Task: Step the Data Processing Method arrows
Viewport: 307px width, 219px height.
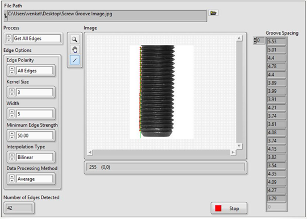Action: (12, 179)
